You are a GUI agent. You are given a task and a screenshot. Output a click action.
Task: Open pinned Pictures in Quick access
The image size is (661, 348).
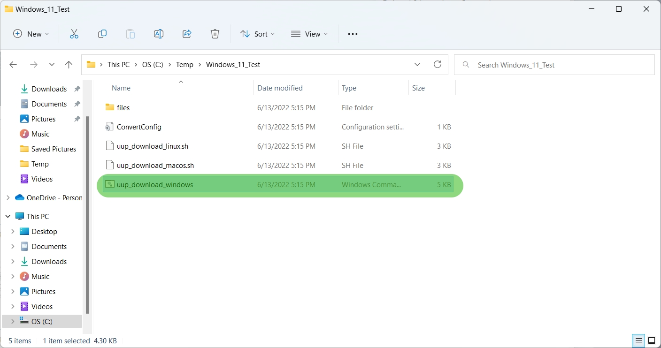point(44,119)
